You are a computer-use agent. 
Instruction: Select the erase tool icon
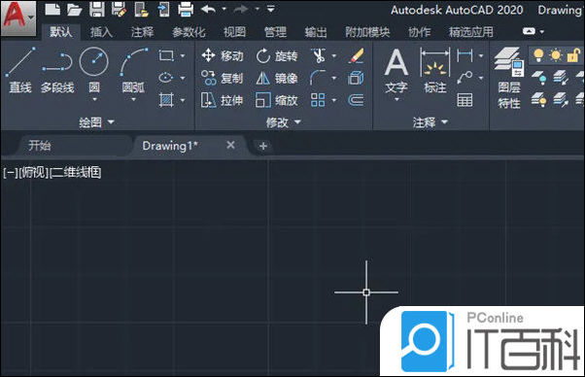[356, 56]
